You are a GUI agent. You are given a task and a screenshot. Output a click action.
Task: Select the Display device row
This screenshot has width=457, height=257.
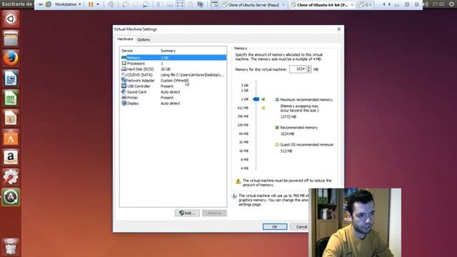click(174, 104)
